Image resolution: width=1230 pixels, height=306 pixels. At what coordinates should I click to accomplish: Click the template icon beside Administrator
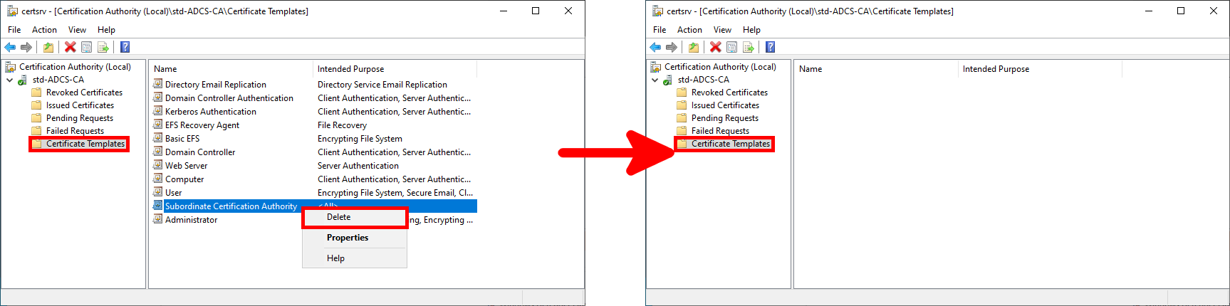(158, 219)
